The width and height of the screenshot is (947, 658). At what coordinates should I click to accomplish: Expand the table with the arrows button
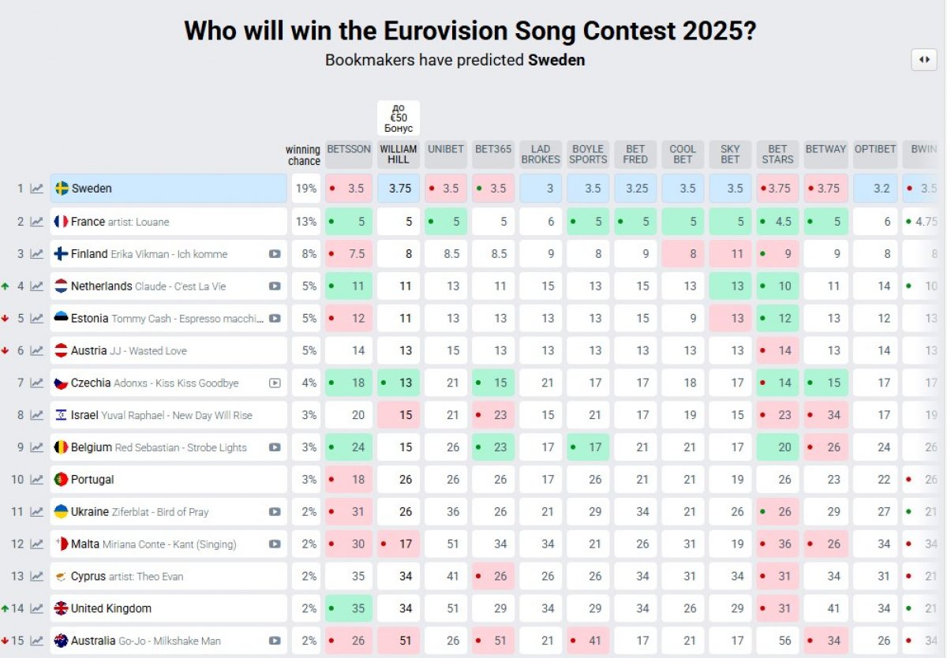924,60
